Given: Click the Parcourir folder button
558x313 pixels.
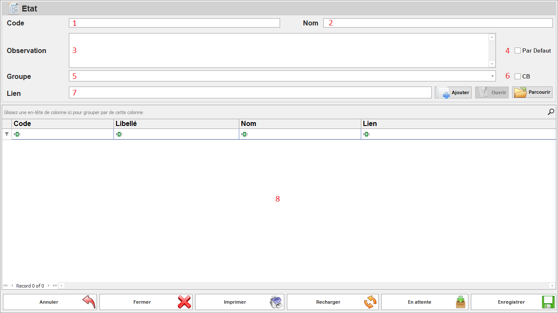Looking at the screenshot, I should [532, 92].
